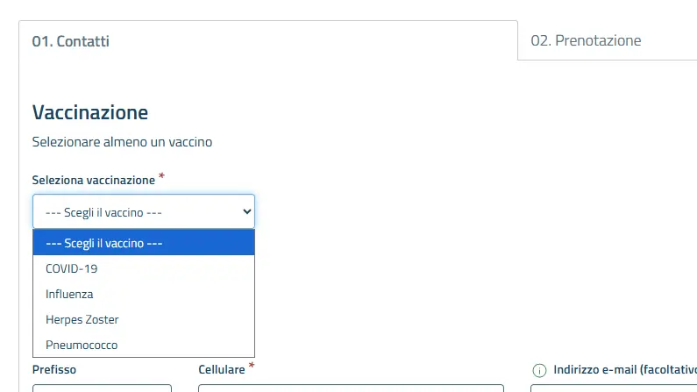The width and height of the screenshot is (697, 392).
Task: Choose Influenza in the dropdown list
Action: click(69, 294)
